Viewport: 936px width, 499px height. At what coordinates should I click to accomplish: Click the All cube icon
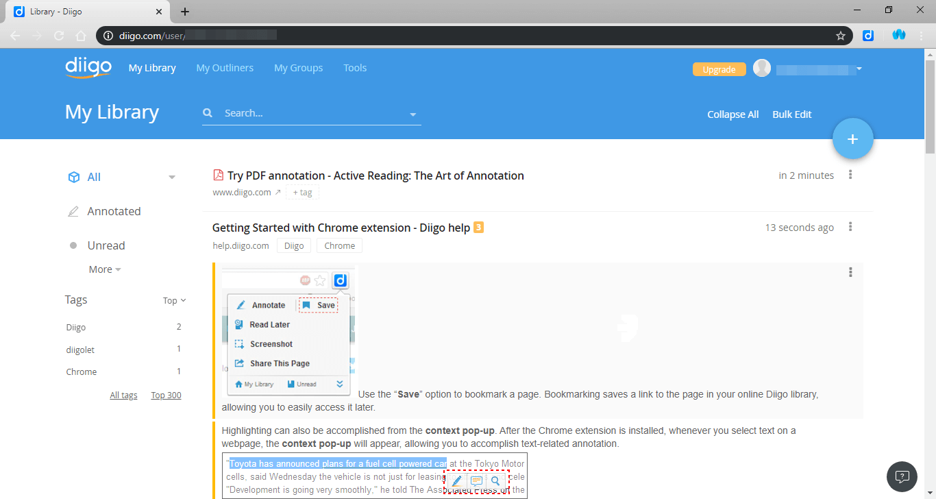click(x=73, y=178)
